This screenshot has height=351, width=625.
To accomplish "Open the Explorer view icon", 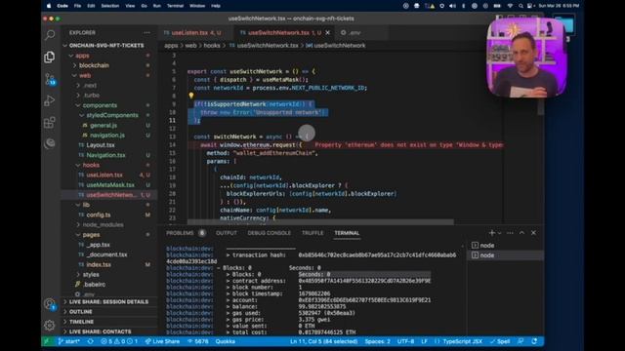I will click(50, 57).
